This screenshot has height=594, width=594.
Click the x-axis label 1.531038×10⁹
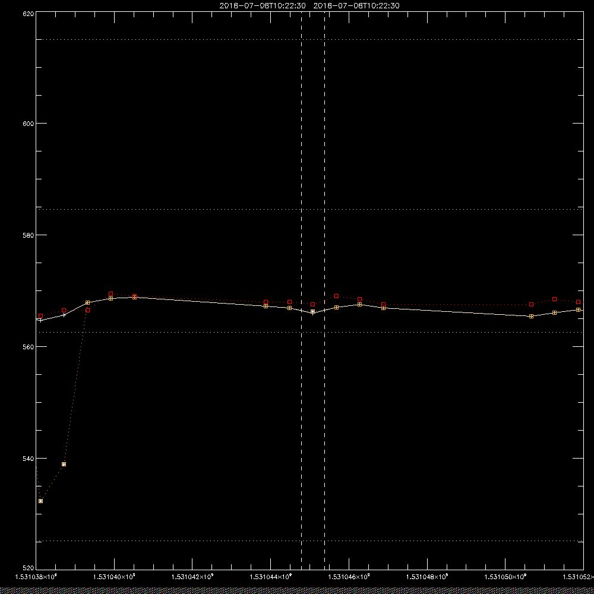[36, 577]
